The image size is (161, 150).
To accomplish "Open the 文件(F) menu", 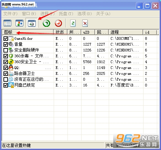I will click(10, 14).
